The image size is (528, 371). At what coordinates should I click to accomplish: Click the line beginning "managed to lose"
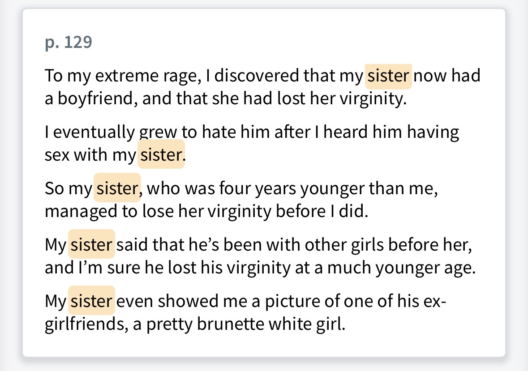(x=206, y=211)
